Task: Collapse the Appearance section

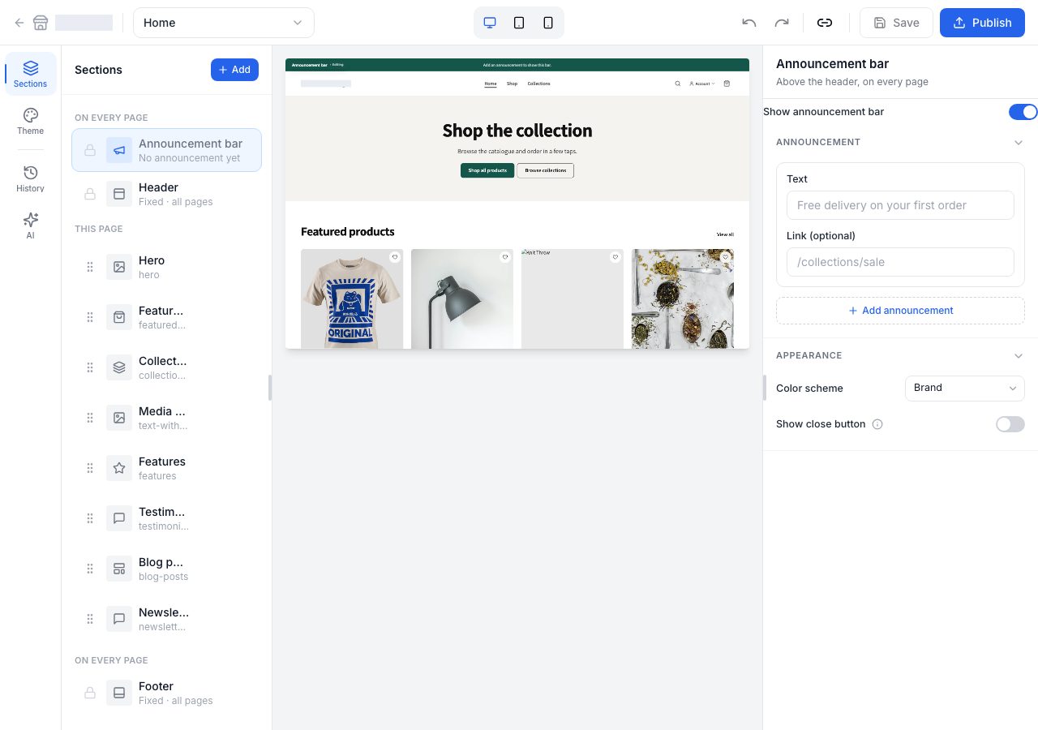Action: coord(1019,355)
